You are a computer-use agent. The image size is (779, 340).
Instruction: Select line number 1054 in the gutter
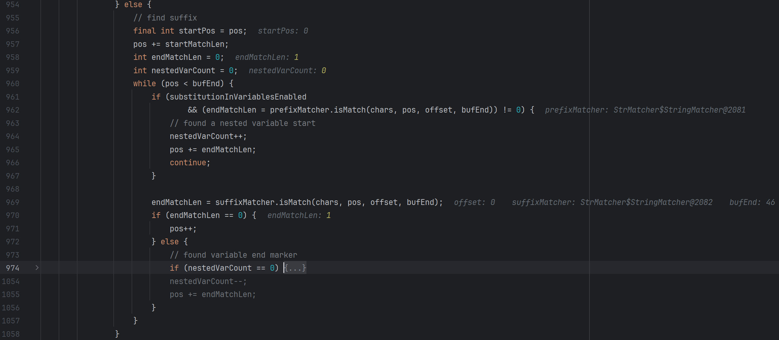(x=11, y=281)
